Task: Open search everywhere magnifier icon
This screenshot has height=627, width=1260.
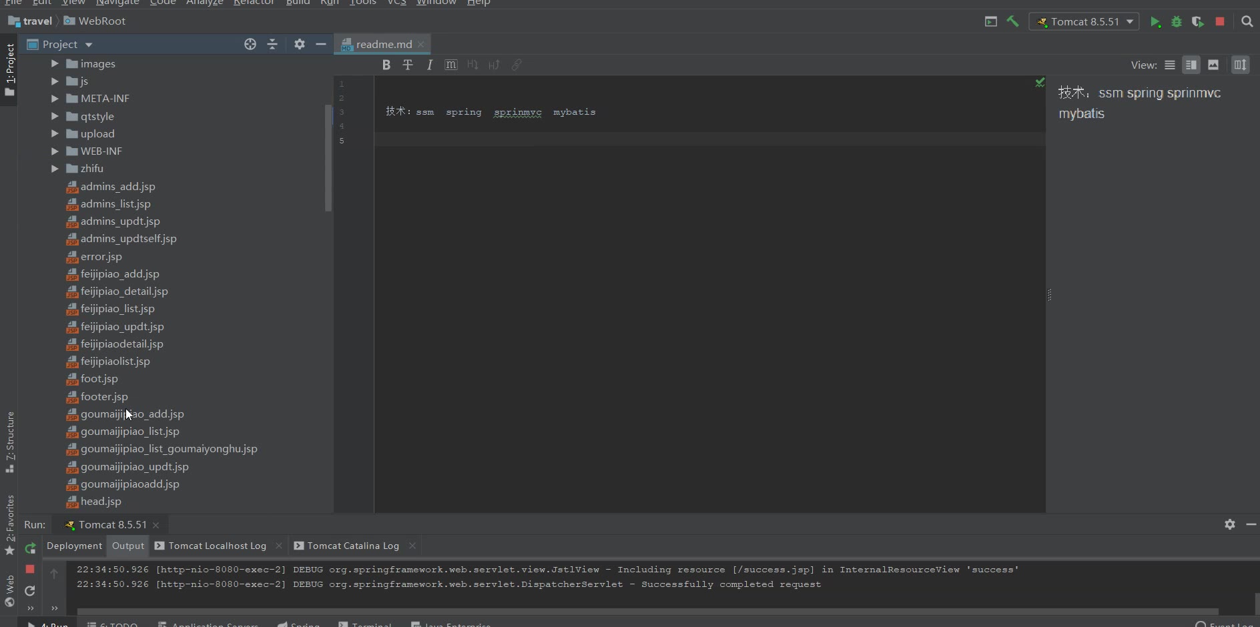Action: (1247, 22)
